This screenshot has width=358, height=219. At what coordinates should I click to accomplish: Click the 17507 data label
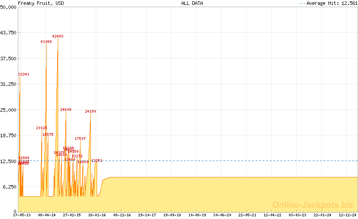pos(80,139)
